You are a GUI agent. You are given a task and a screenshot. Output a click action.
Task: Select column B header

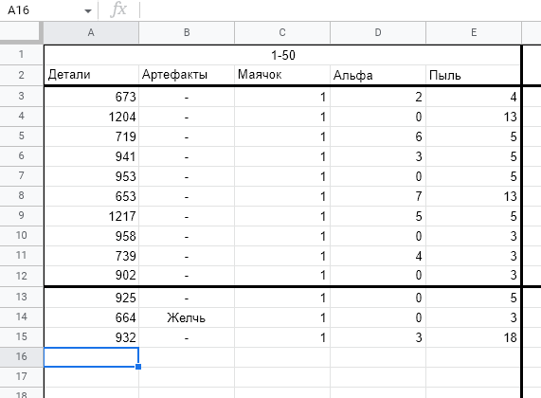187,33
